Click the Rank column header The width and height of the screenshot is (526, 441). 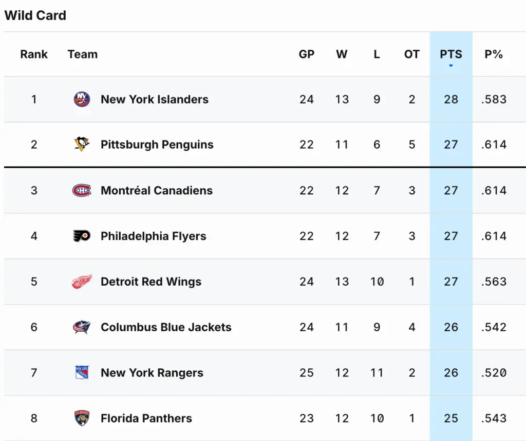tap(34, 54)
